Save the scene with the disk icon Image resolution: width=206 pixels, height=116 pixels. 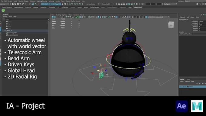[18, 4]
